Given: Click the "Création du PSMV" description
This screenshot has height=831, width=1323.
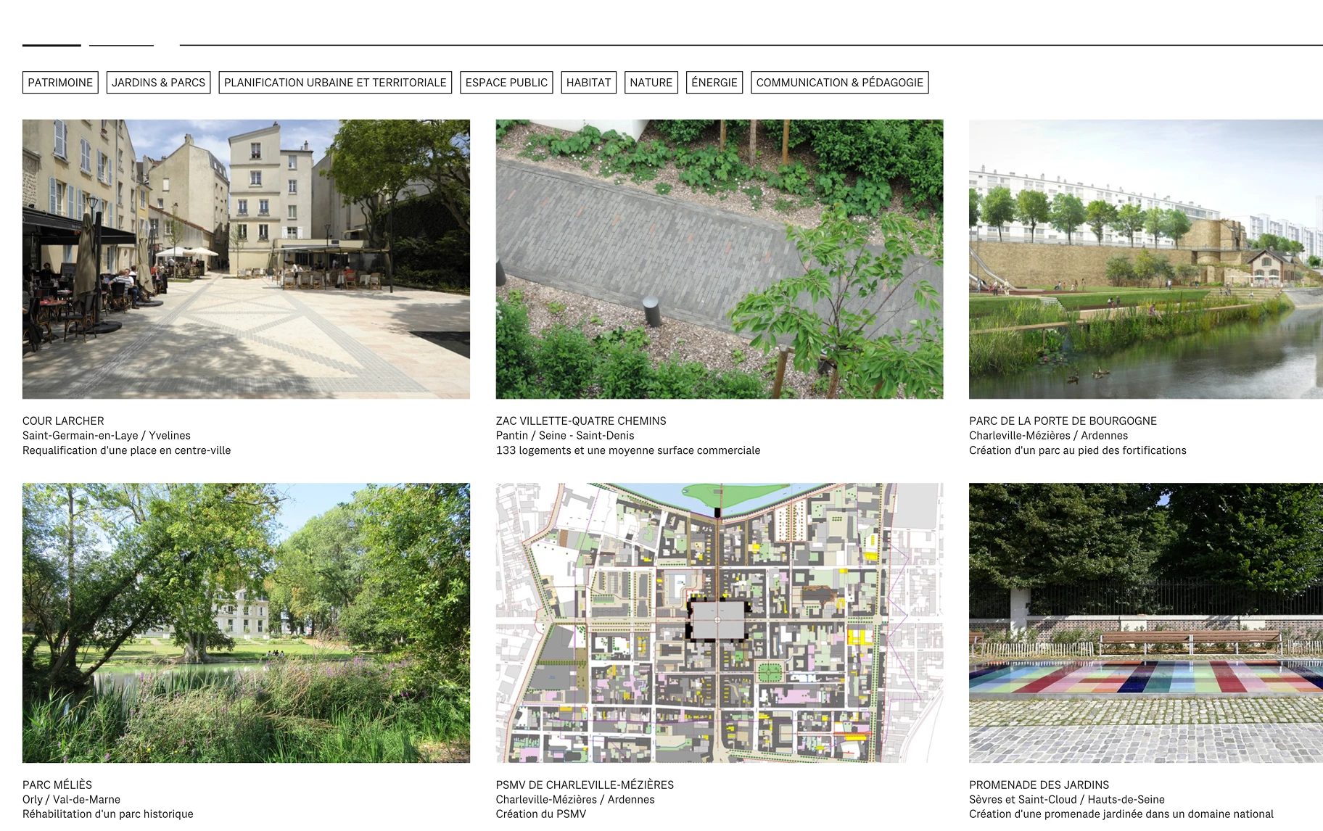Looking at the screenshot, I should click(x=541, y=814).
